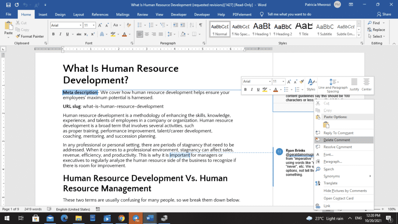Image resolution: width=398 pixels, height=224 pixels.
Task: Click the Tell me what you want to do box
Action: click(x=290, y=14)
